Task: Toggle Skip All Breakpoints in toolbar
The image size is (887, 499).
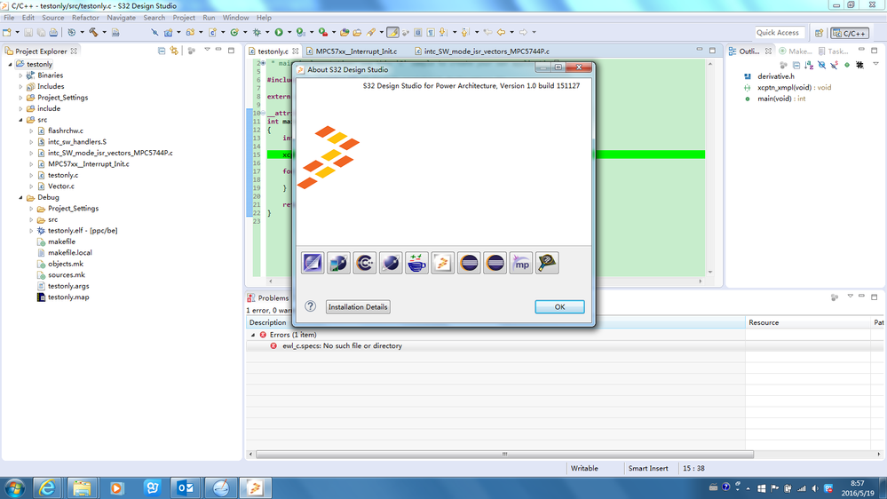Action: [154, 32]
